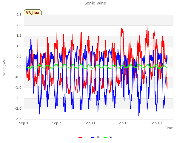Click the VR_flux annotation label
This screenshot has height=143, width=191.
pos(33,13)
